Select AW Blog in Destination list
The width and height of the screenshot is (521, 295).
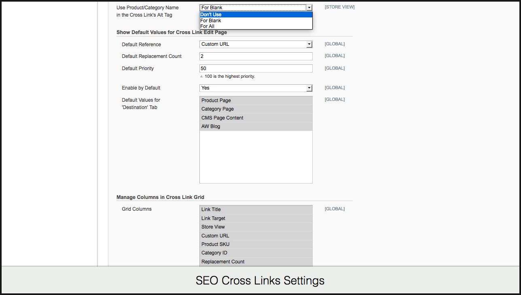click(256, 126)
